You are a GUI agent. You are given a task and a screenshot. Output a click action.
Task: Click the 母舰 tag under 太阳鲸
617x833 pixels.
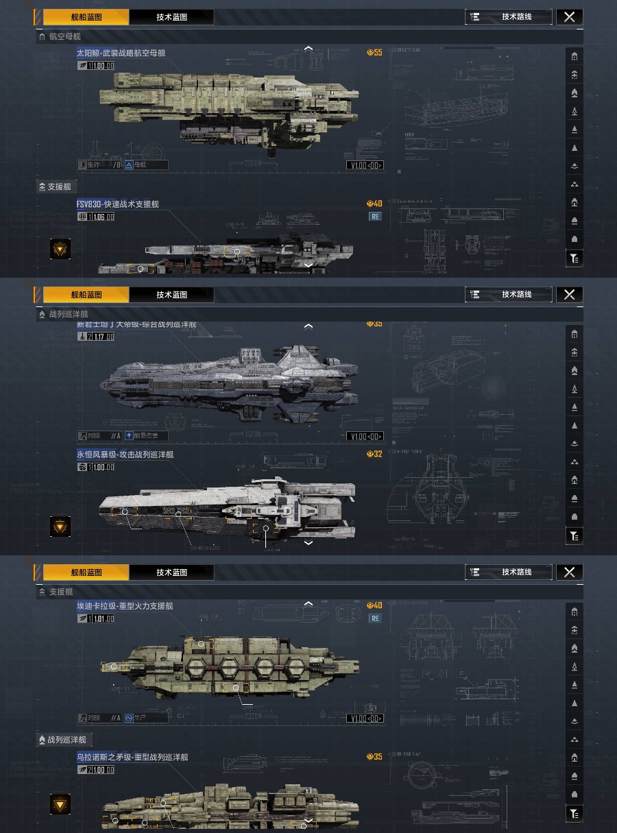pos(146,165)
